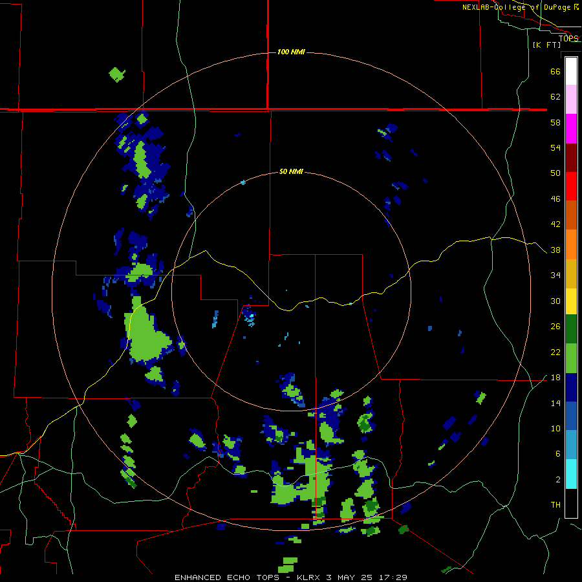Click the black TH legend swatch
The height and width of the screenshot is (582, 582).
click(571, 503)
